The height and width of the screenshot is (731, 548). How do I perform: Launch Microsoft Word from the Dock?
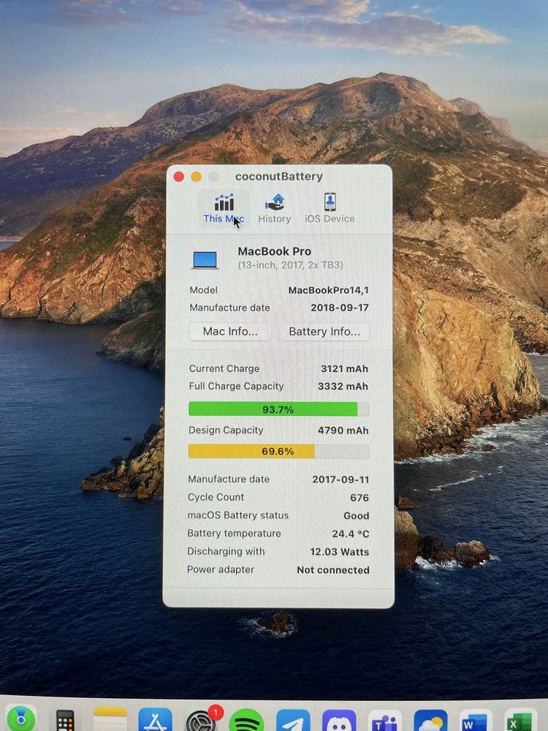(x=476, y=720)
